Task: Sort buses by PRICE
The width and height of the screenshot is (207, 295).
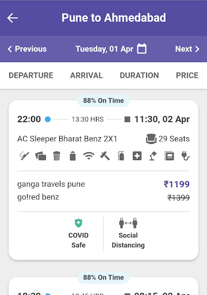Action: tap(187, 75)
